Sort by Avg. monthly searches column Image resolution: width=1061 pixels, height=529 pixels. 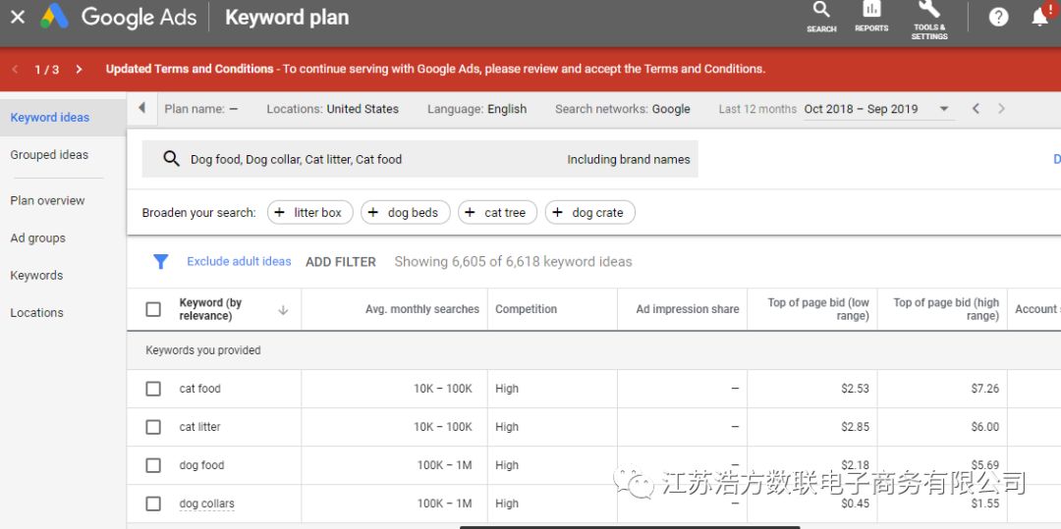point(422,309)
